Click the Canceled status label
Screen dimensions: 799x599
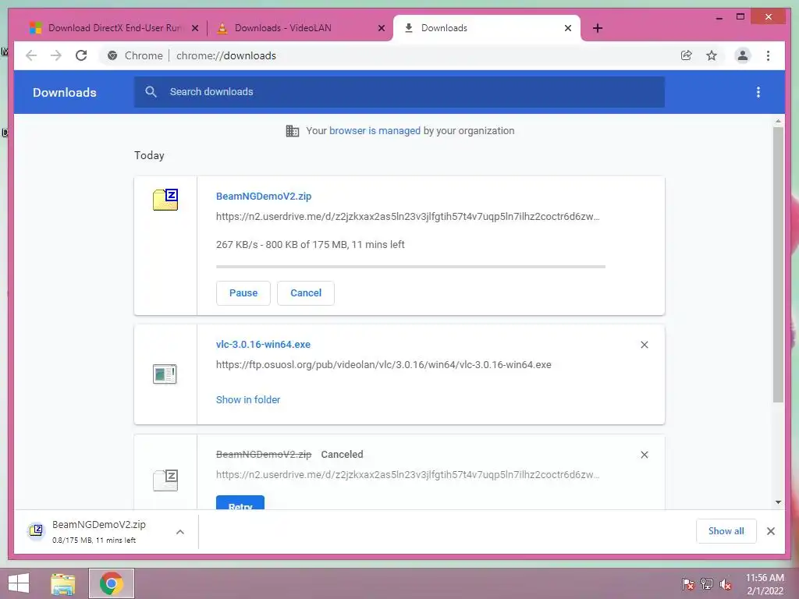pyautogui.click(x=342, y=455)
